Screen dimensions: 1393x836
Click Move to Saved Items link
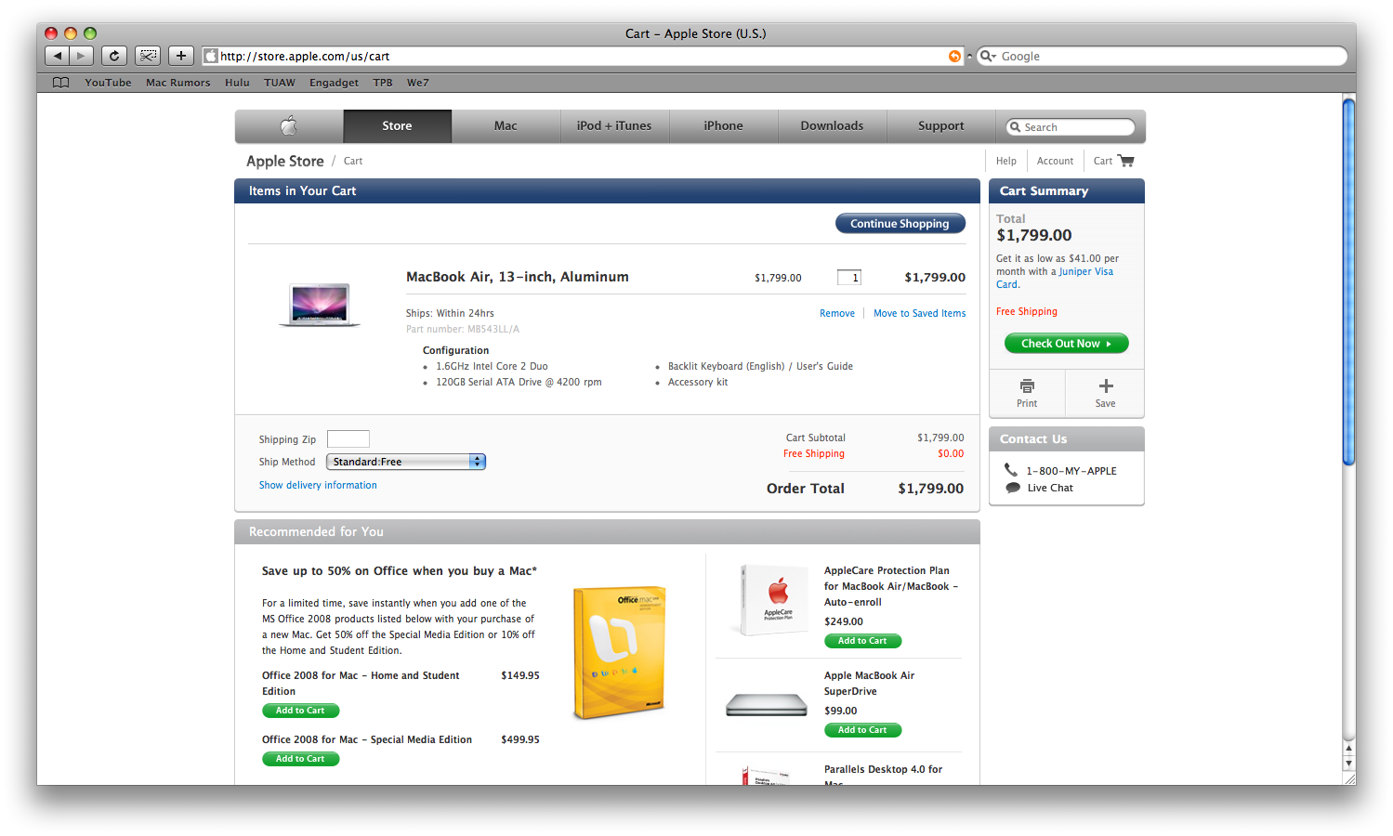click(x=919, y=314)
